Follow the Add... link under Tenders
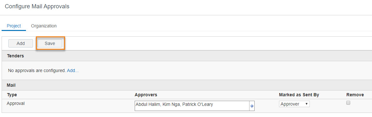372x117 pixels. (x=72, y=70)
